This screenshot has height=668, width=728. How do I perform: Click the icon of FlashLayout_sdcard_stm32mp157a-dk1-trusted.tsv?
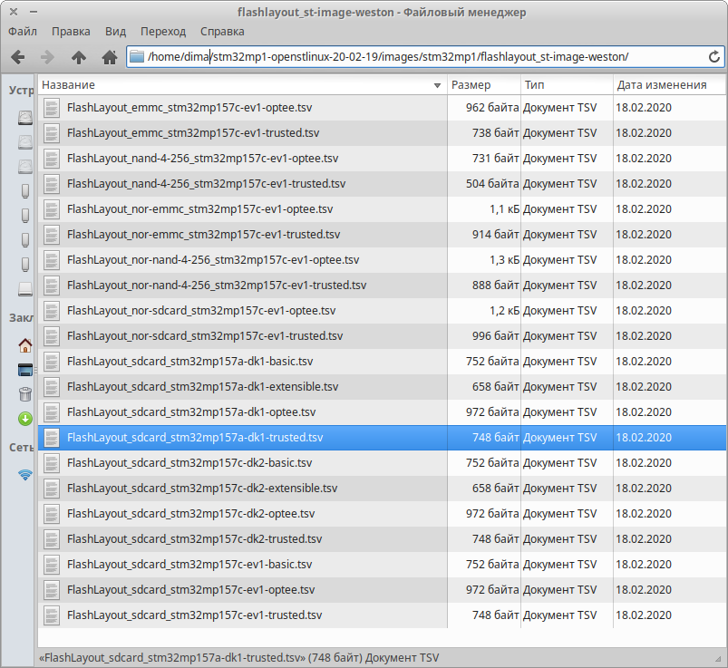pyautogui.click(x=52, y=438)
